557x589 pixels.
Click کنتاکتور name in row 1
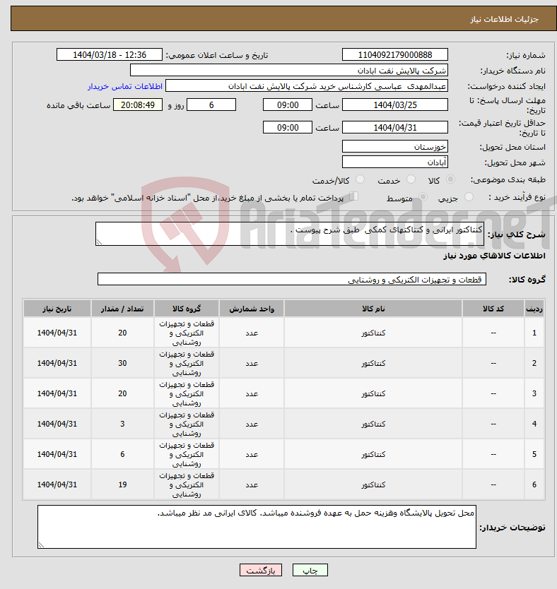coord(373,333)
